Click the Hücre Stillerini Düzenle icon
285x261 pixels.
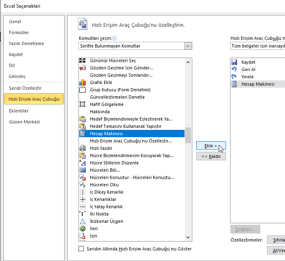(x=83, y=163)
